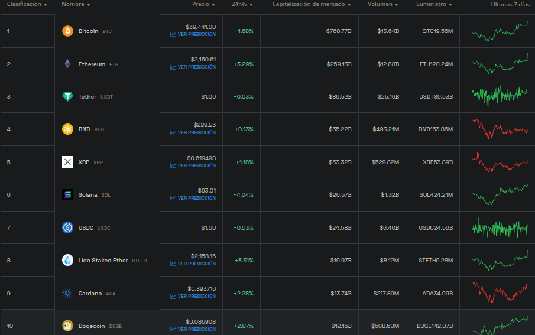This screenshot has width=535, height=335.
Task: Select the Ethereum name text
Action: point(92,64)
